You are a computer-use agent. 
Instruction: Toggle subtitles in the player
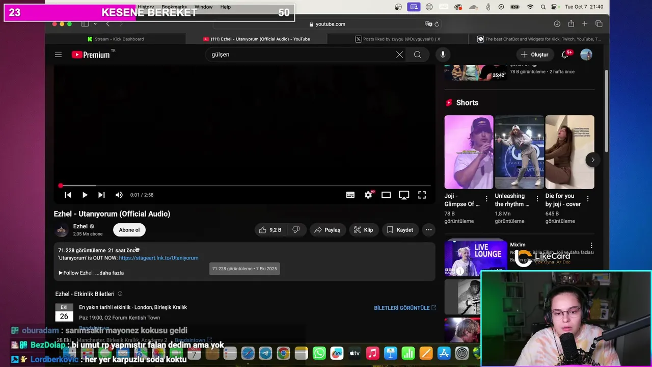coord(350,195)
